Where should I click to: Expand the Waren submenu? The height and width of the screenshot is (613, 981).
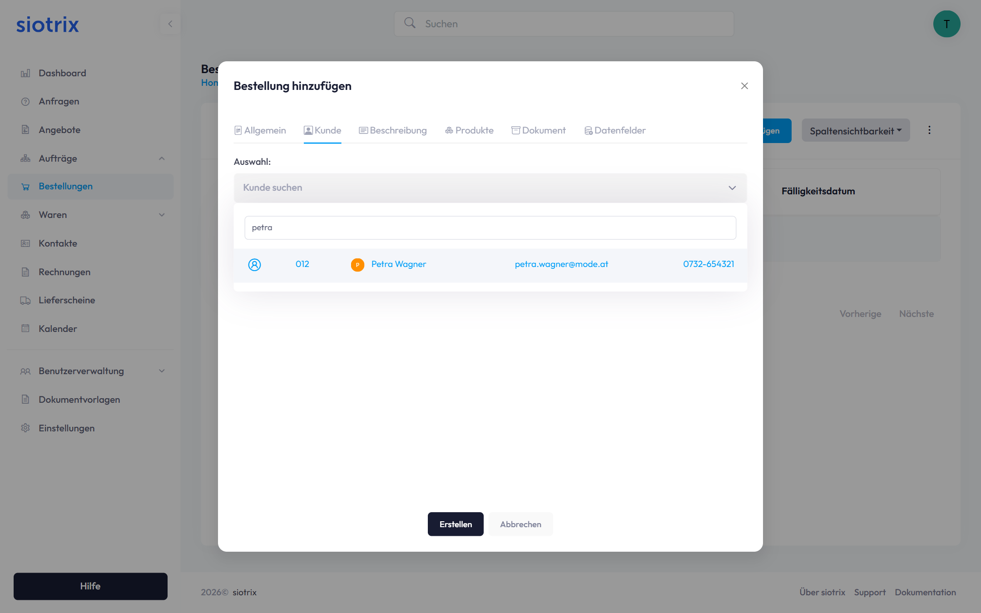(x=162, y=215)
